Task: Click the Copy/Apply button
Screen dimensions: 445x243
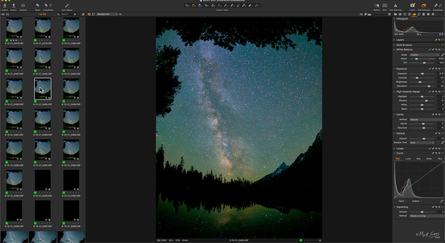Action: point(438,6)
